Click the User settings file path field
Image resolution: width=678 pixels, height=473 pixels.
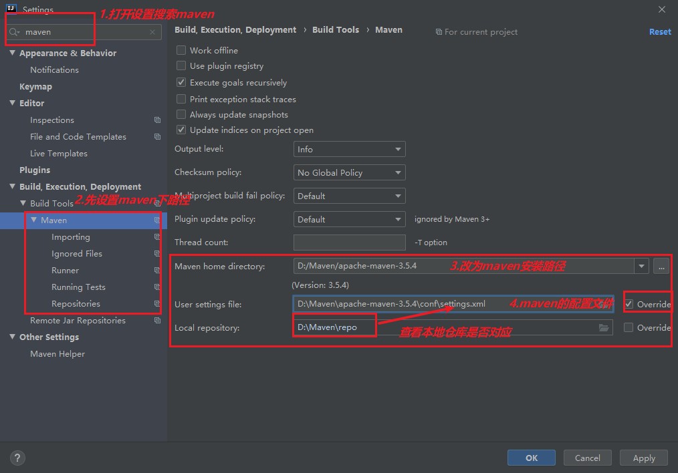coord(453,304)
